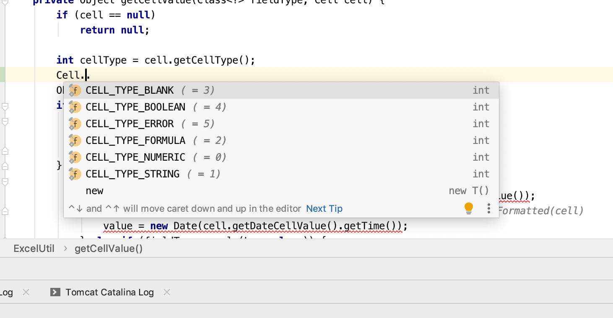
Task: Click getCellValue() breadcrumb item
Action: coord(109,249)
